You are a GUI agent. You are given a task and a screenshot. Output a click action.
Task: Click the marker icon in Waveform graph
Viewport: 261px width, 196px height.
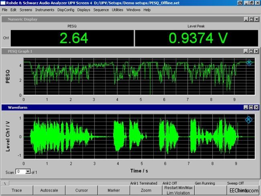coord(249,120)
